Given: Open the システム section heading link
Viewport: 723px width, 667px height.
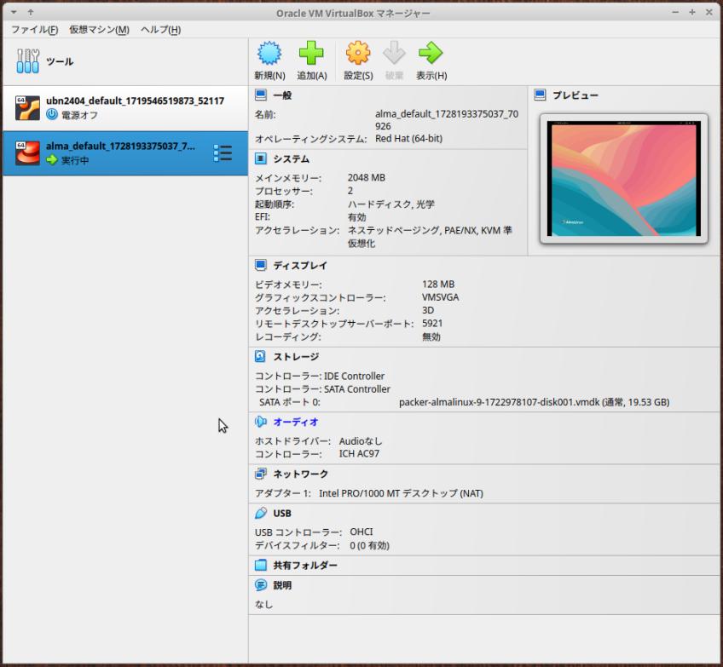Looking at the screenshot, I should (291, 159).
